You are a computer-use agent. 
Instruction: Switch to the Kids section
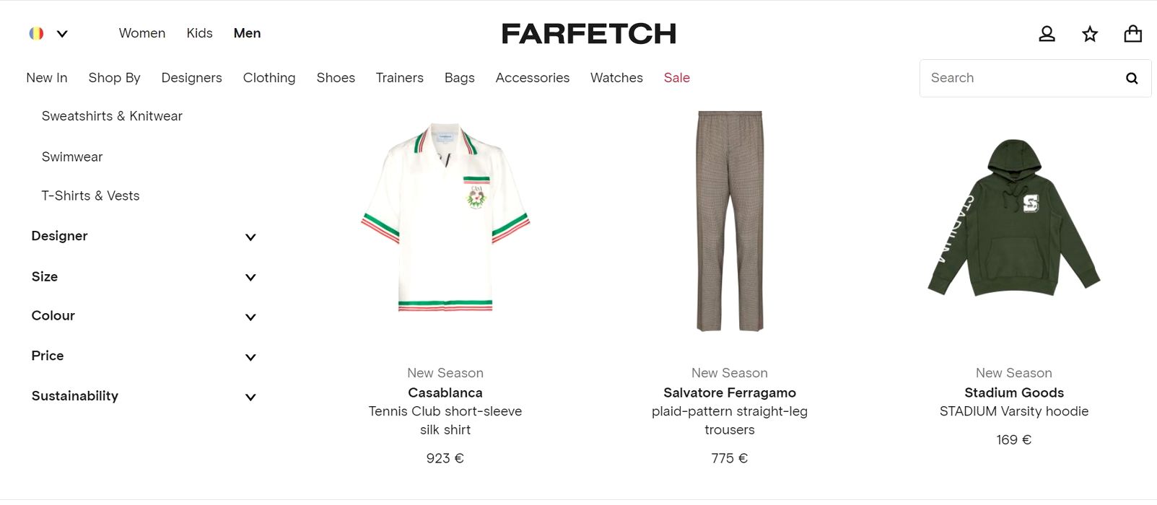199,33
